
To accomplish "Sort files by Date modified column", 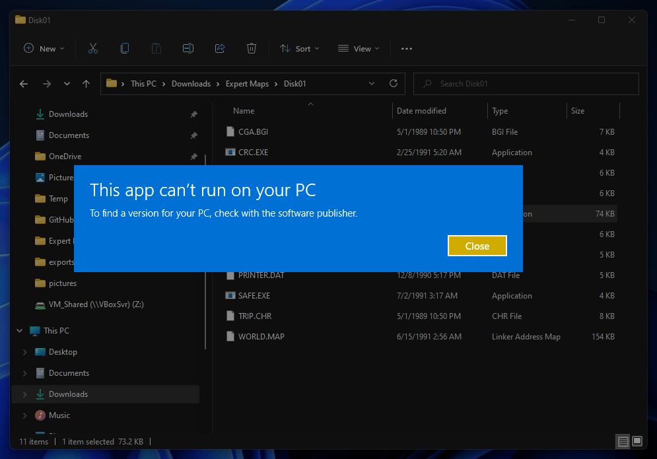I will (421, 111).
